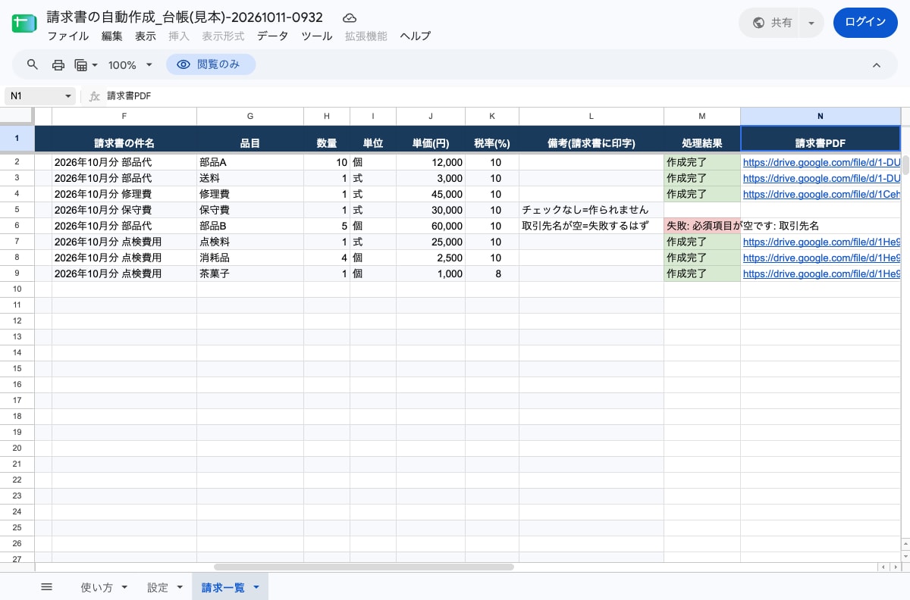Open the PDF link in row 4
This screenshot has height=600, width=910.
tap(821, 194)
